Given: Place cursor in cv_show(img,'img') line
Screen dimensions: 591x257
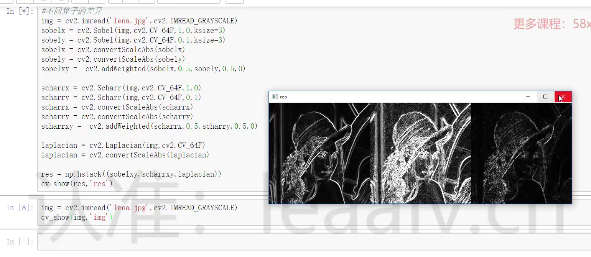Looking at the screenshot, I should pyautogui.click(x=77, y=218).
